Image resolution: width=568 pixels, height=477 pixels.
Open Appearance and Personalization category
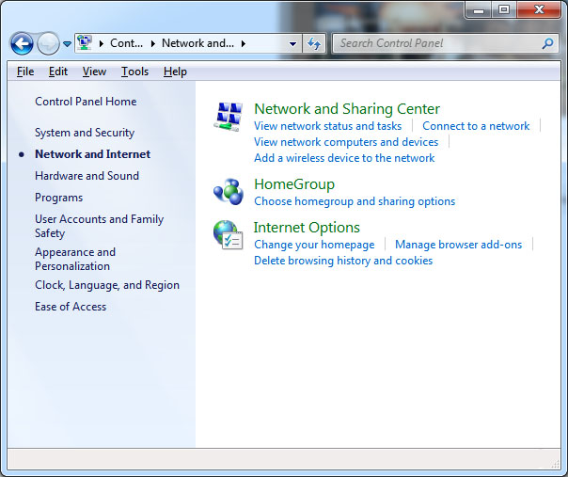(x=75, y=259)
